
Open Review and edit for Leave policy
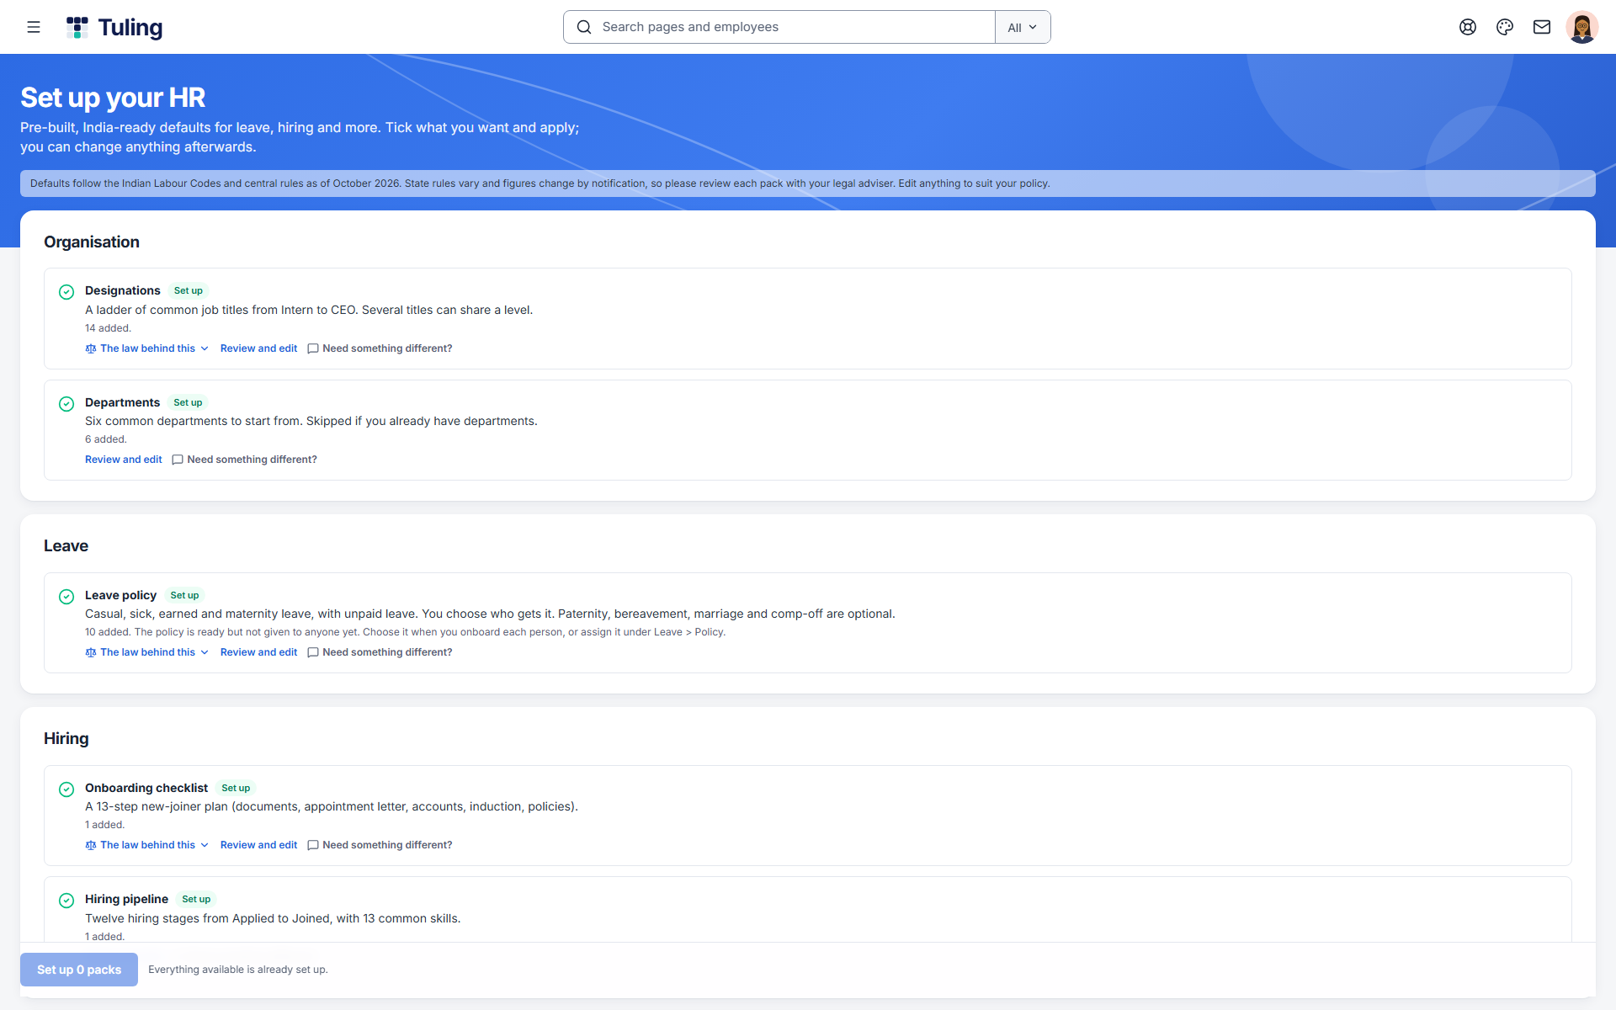(258, 652)
